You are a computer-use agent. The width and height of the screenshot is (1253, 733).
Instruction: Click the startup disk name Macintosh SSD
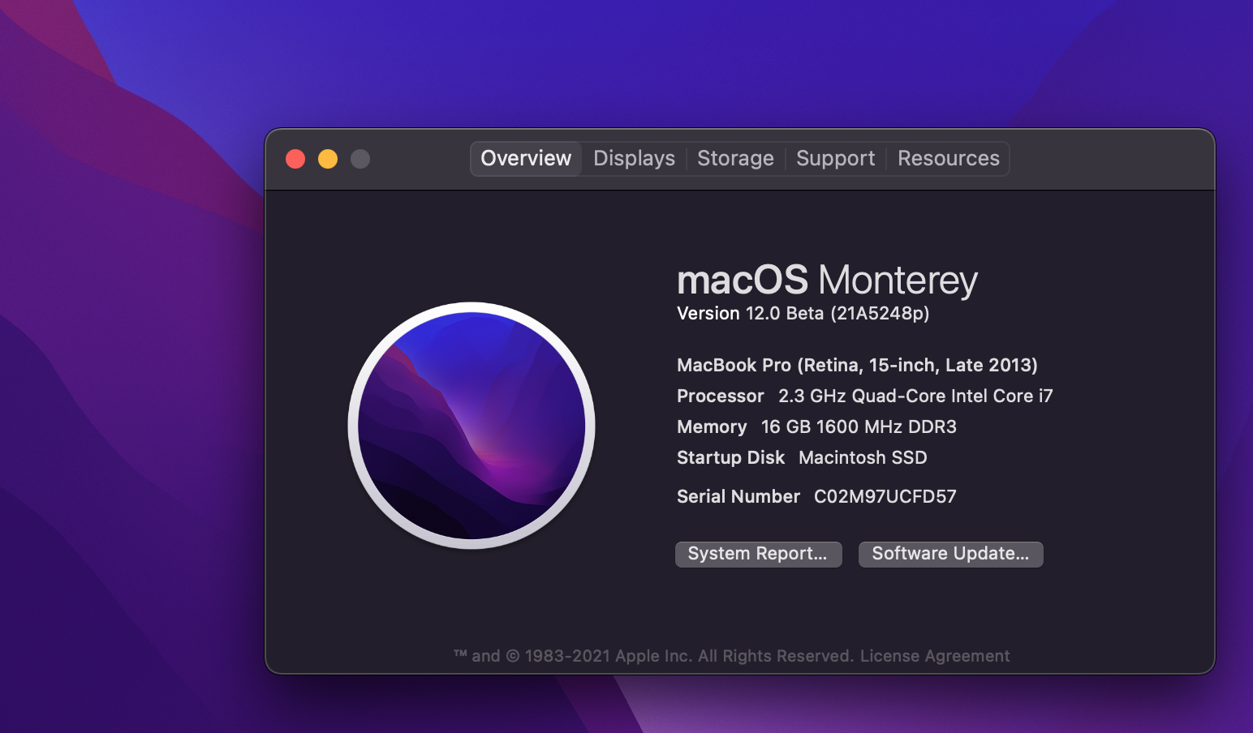tap(863, 457)
